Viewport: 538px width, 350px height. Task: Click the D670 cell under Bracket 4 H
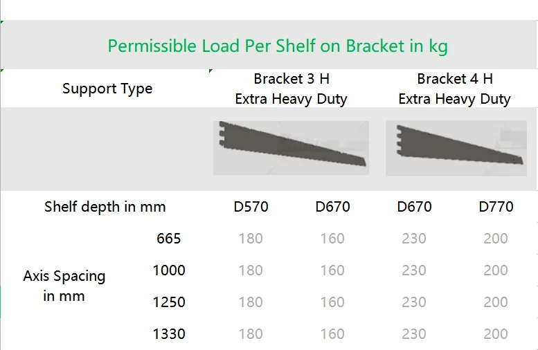pyautogui.click(x=414, y=207)
